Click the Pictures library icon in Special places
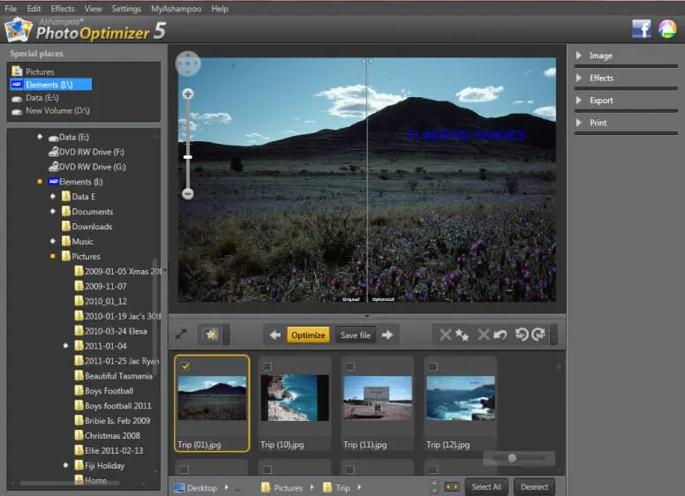The width and height of the screenshot is (685, 496). [17, 71]
